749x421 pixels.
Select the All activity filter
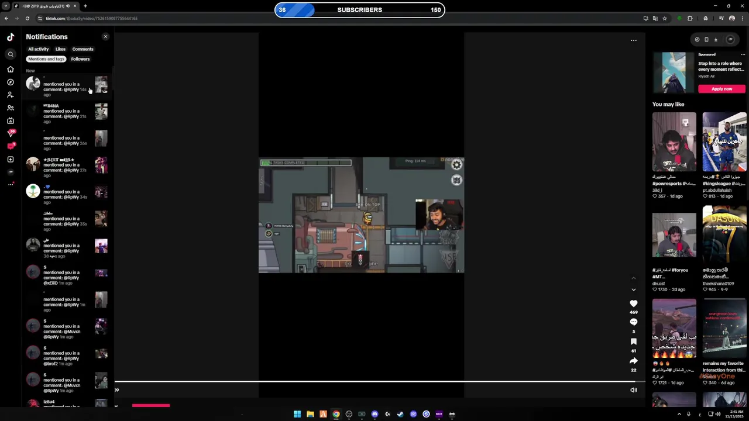click(x=39, y=49)
